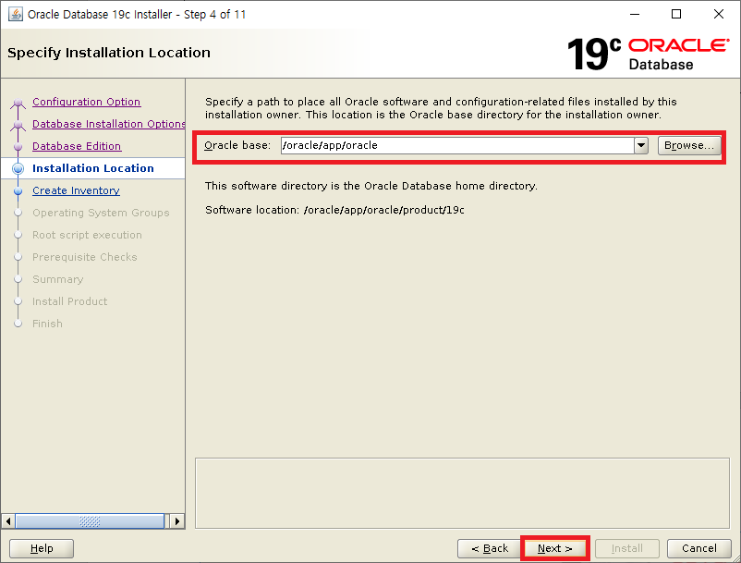The height and width of the screenshot is (563, 741).
Task: Click the Root script execution step
Action: (87, 235)
